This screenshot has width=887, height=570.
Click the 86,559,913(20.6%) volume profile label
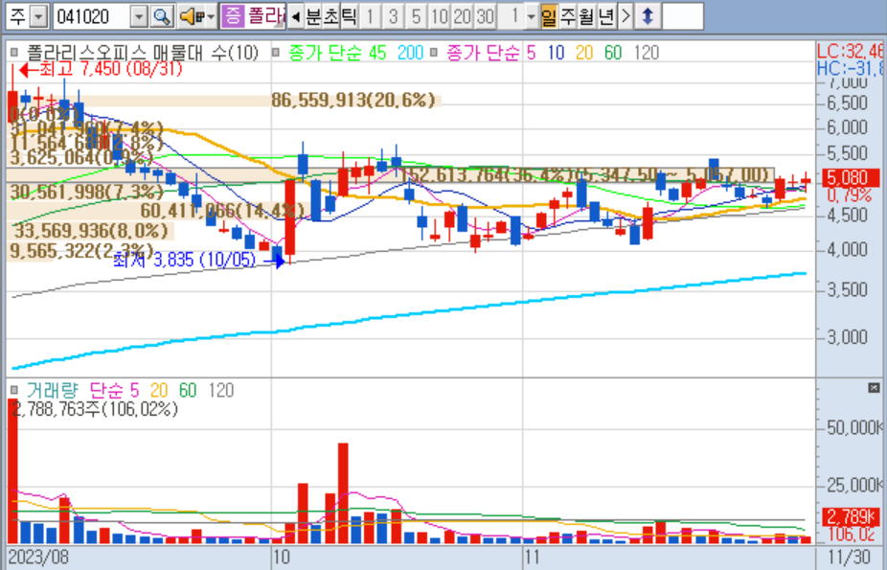click(353, 100)
